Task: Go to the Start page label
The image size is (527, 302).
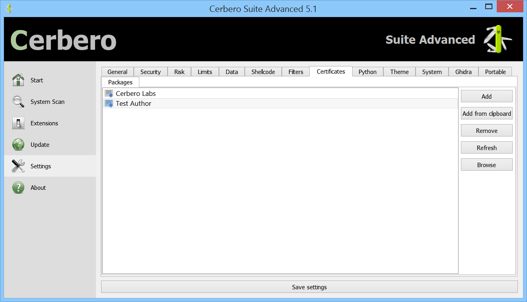Action: click(37, 80)
